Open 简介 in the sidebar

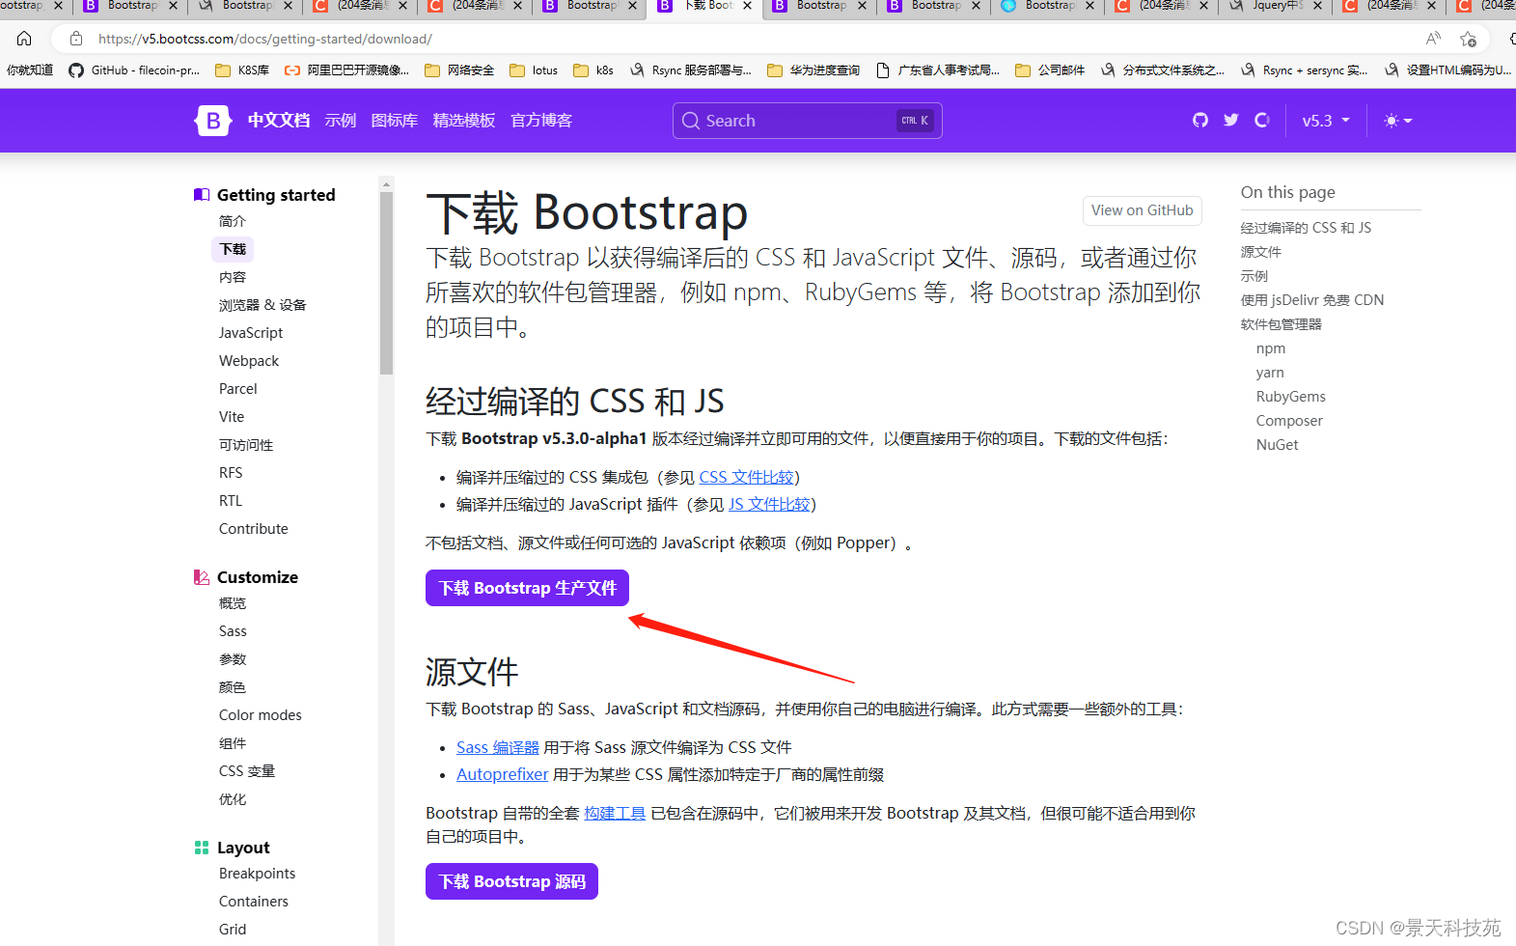233,221
